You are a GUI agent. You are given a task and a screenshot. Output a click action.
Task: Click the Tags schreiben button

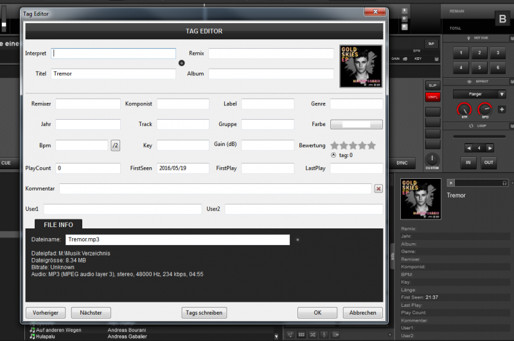(204, 313)
